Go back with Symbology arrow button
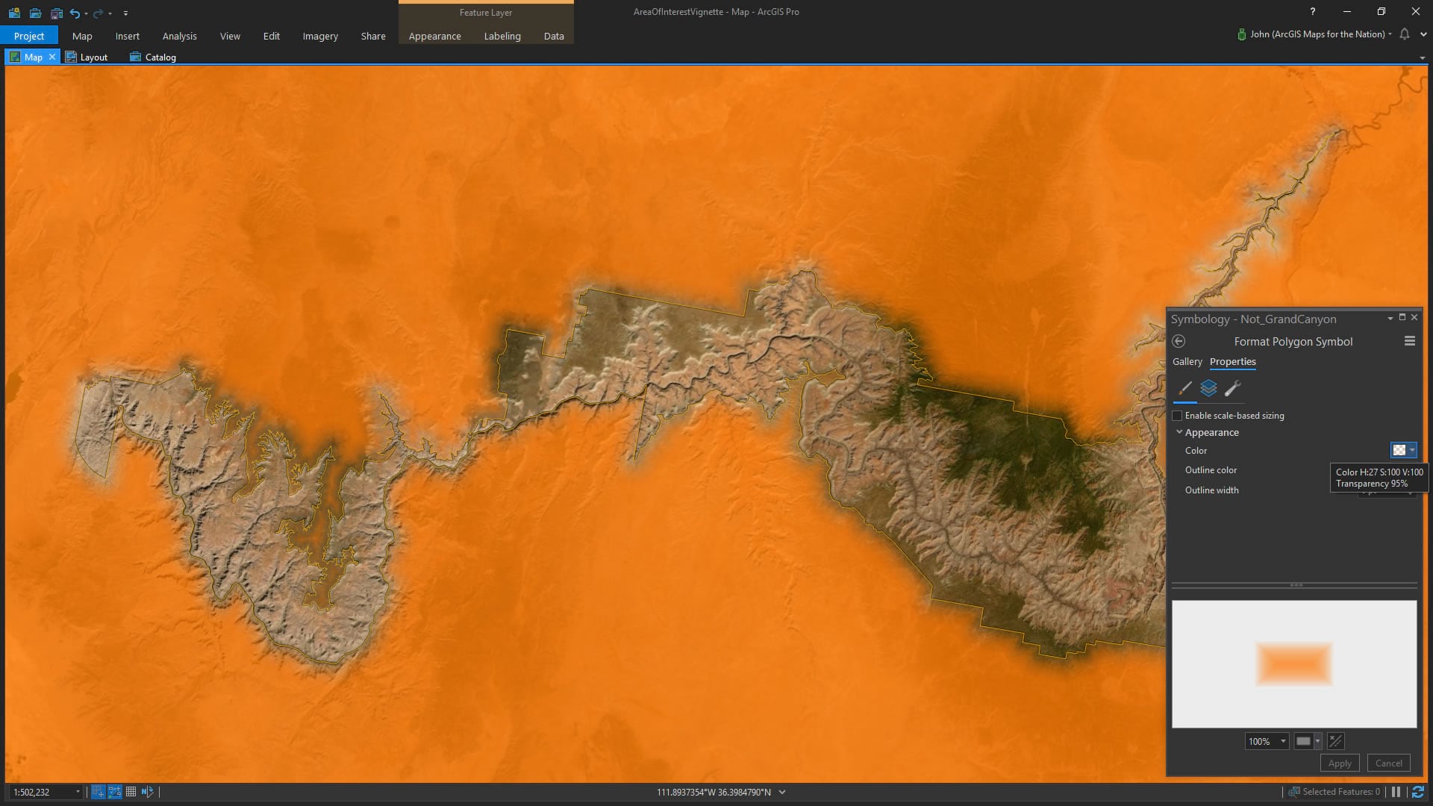Screen dimensions: 1433x806 click(x=1178, y=341)
